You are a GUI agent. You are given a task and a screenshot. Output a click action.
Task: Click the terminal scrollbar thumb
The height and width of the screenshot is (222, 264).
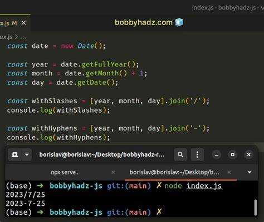pos(256,207)
